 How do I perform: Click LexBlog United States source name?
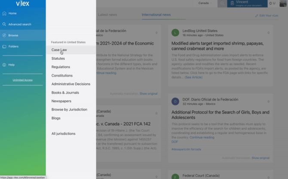coord(200,31)
